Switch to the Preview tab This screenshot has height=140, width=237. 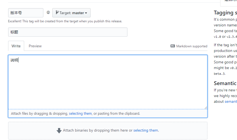click(x=35, y=46)
